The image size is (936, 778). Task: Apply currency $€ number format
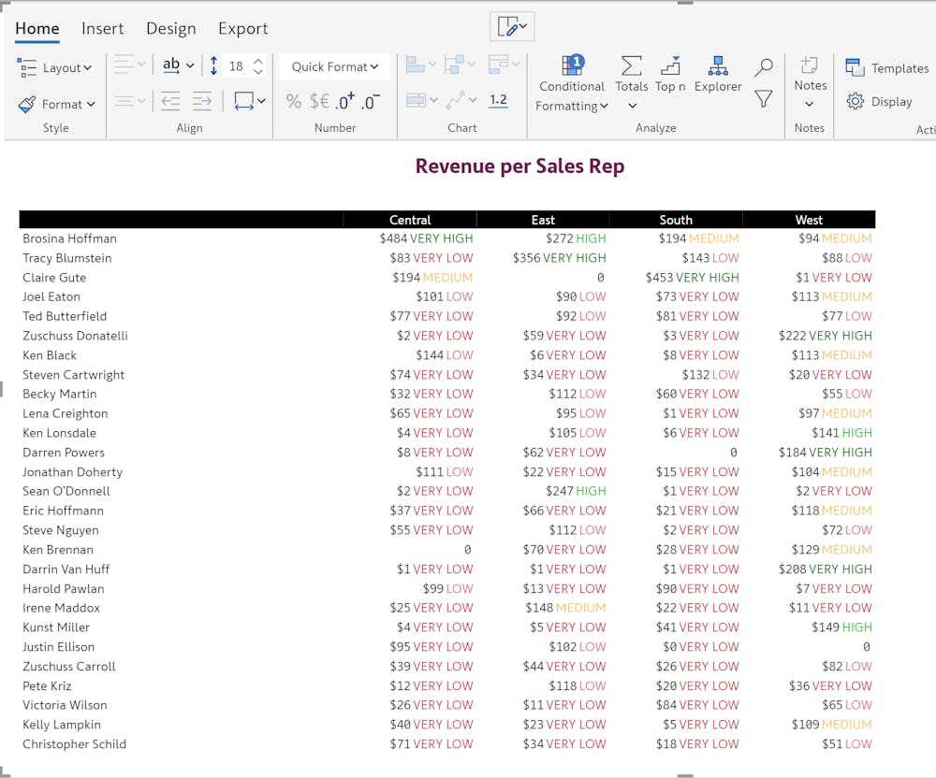pos(319,101)
